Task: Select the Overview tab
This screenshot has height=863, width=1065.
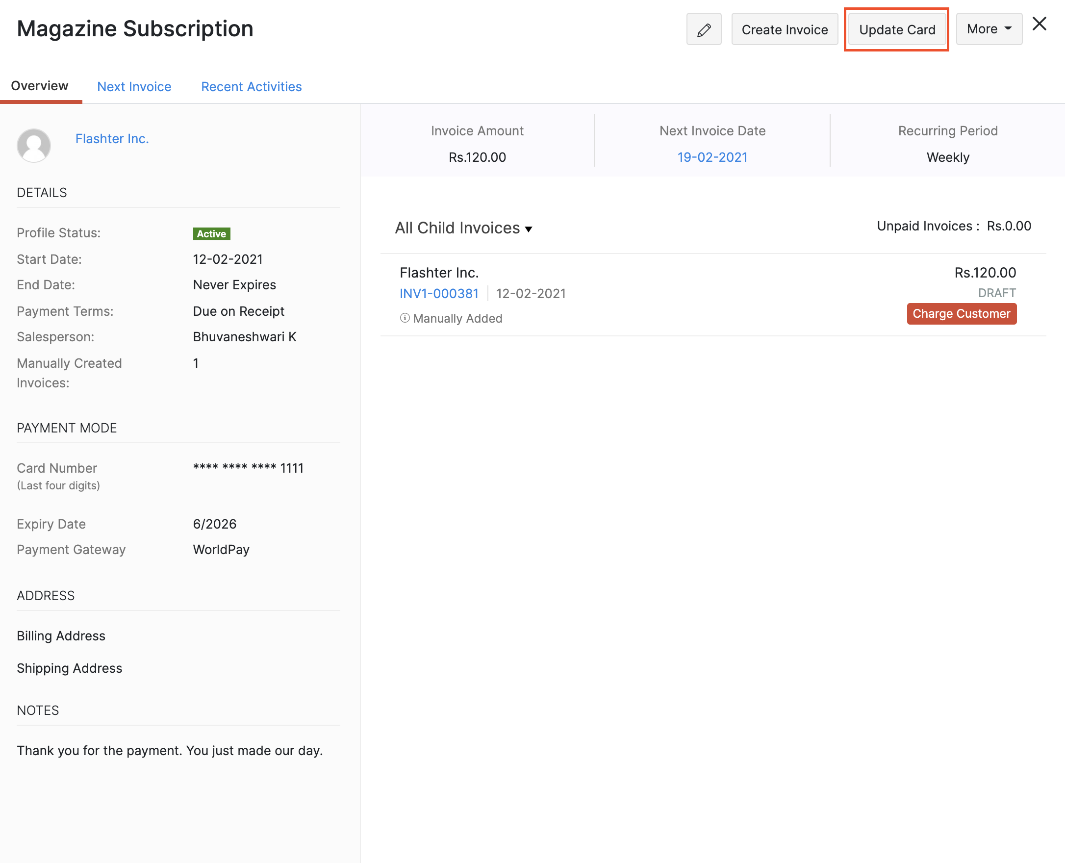Action: coord(40,86)
